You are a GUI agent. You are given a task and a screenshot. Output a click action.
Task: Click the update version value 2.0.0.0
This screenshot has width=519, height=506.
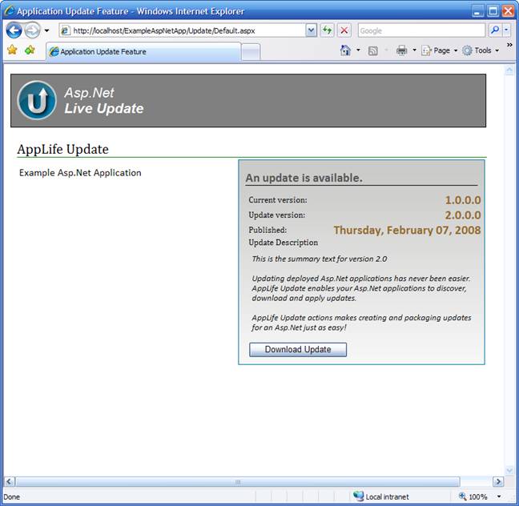(x=463, y=215)
